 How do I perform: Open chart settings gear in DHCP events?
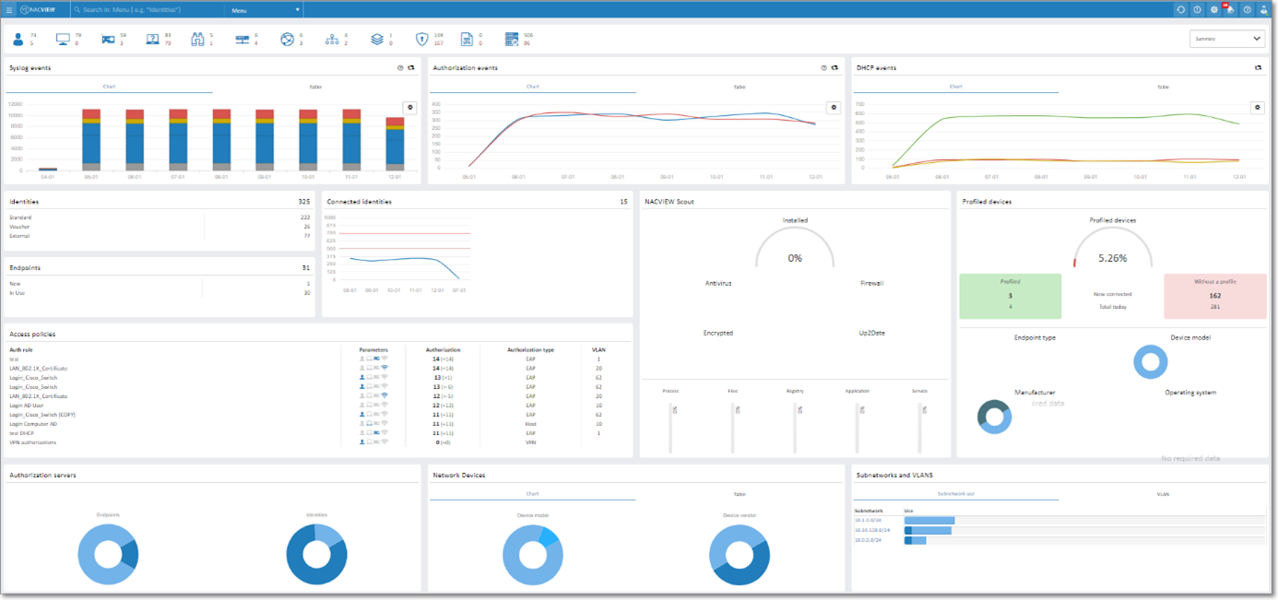[1257, 108]
